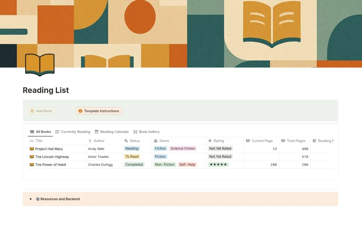
Task: Click the blue Reading status tag
Action: coord(132,148)
